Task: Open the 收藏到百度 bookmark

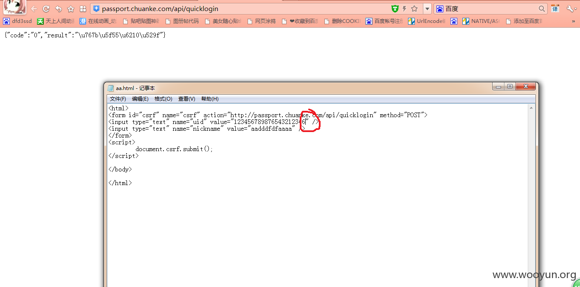Action: [x=300, y=21]
